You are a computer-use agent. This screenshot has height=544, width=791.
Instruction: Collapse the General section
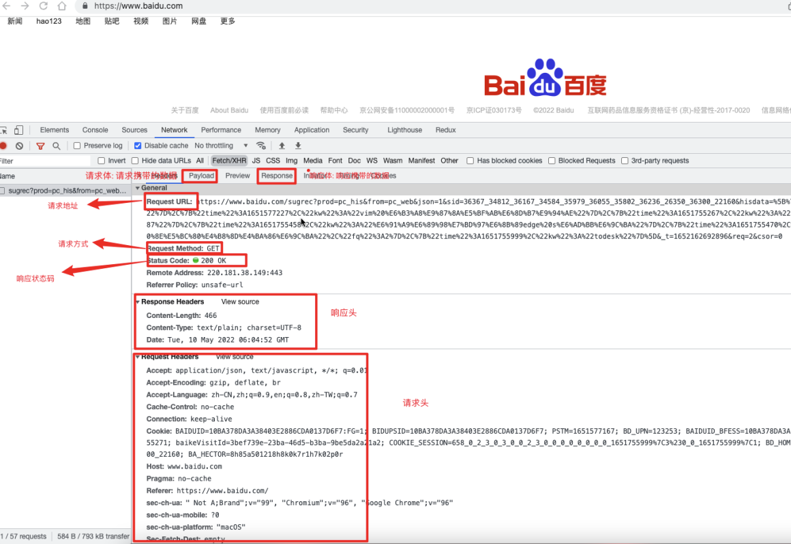pos(138,188)
